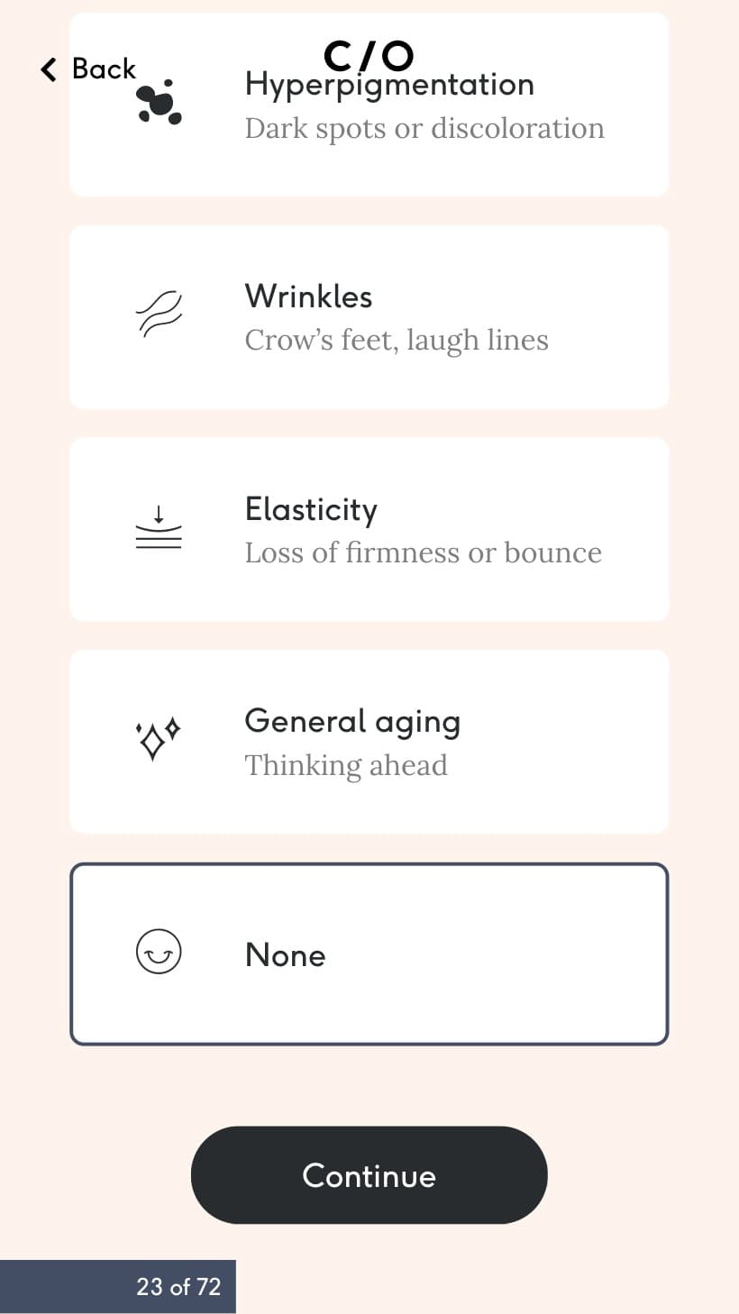Select General aging option card
The image size is (739, 1314).
pos(369,743)
